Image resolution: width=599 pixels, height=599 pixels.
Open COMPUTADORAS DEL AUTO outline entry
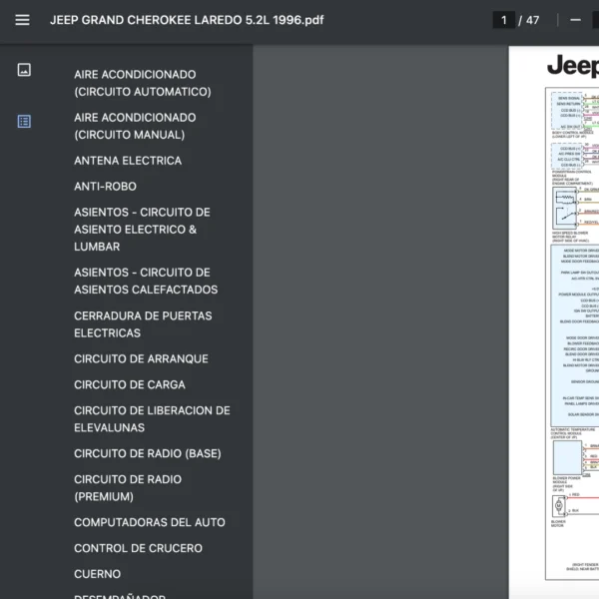[149, 522]
